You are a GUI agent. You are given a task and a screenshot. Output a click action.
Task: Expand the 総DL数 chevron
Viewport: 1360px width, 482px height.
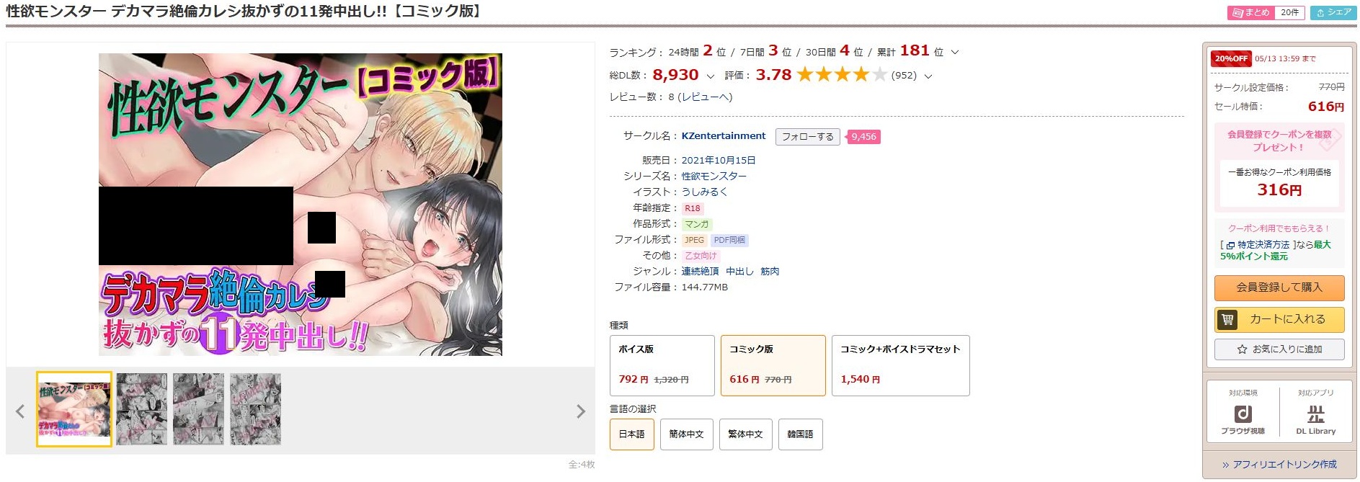click(x=710, y=76)
